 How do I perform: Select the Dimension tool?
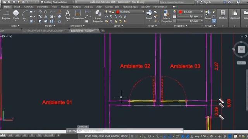(78, 15)
